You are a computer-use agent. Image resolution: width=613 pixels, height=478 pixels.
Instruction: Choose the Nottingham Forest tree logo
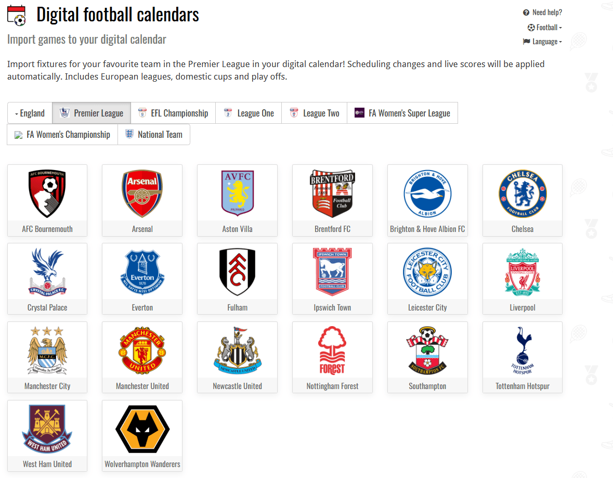(x=332, y=351)
